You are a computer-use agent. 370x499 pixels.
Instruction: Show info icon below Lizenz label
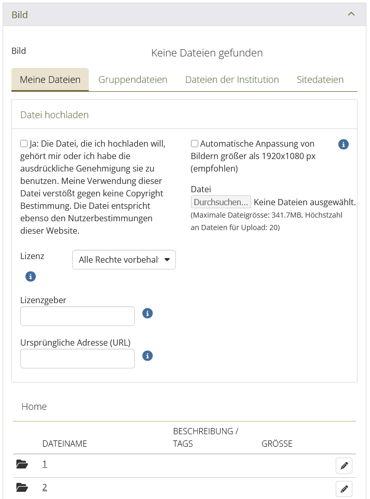(x=31, y=277)
